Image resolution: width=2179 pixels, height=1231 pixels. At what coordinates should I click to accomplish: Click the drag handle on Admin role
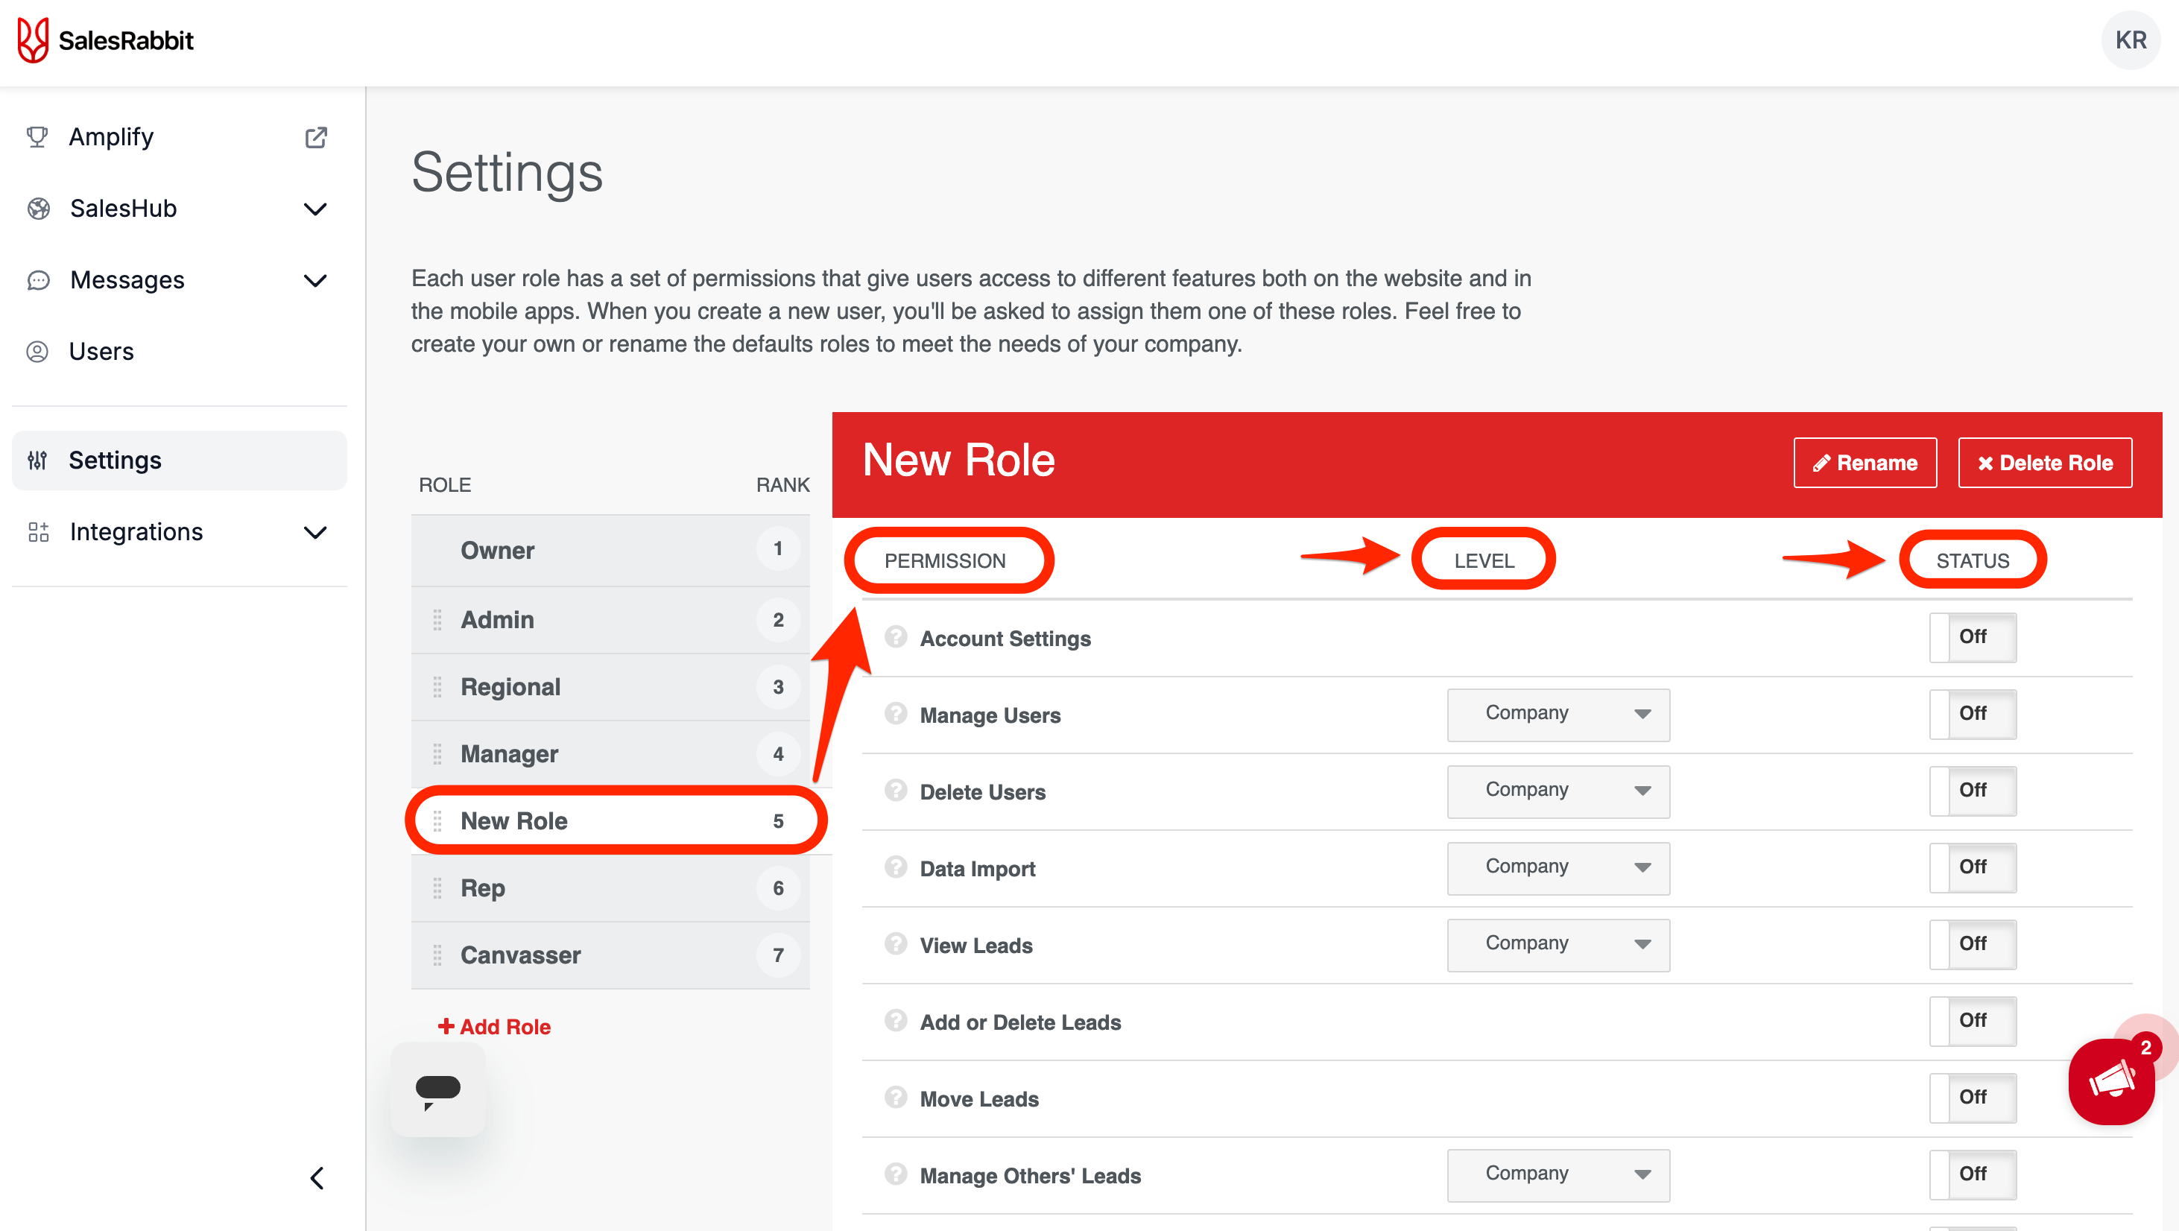click(x=437, y=620)
